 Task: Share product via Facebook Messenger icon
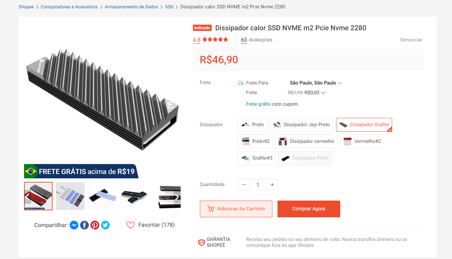coord(74,225)
